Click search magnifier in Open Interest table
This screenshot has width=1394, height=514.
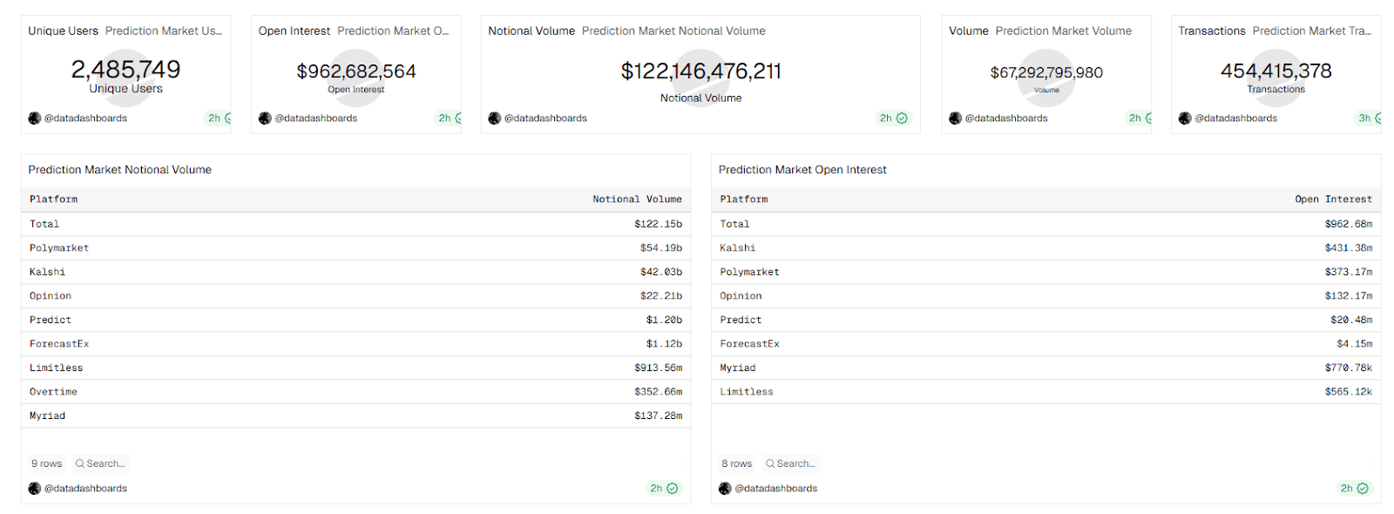(x=770, y=464)
